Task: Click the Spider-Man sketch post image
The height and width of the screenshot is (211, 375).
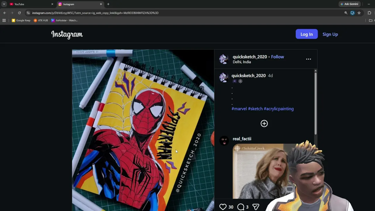Action: pyautogui.click(x=143, y=130)
